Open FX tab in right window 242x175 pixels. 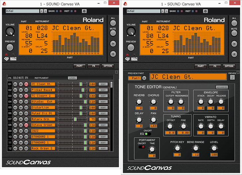point(215,66)
